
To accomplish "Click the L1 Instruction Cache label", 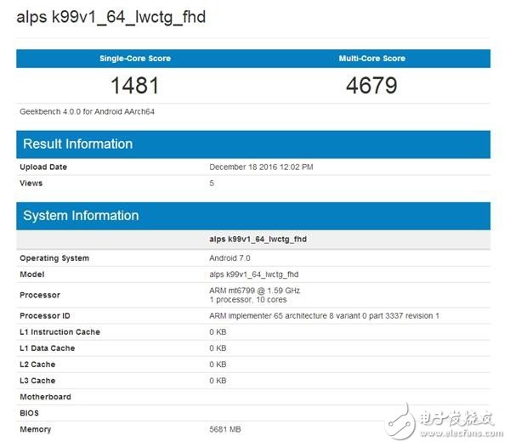I will [x=59, y=332].
